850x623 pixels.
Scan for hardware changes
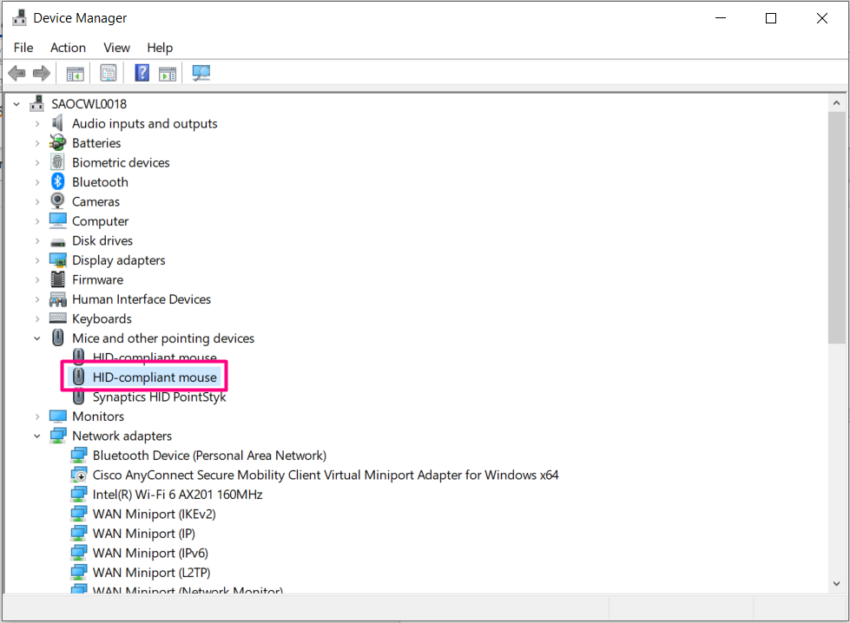point(201,73)
